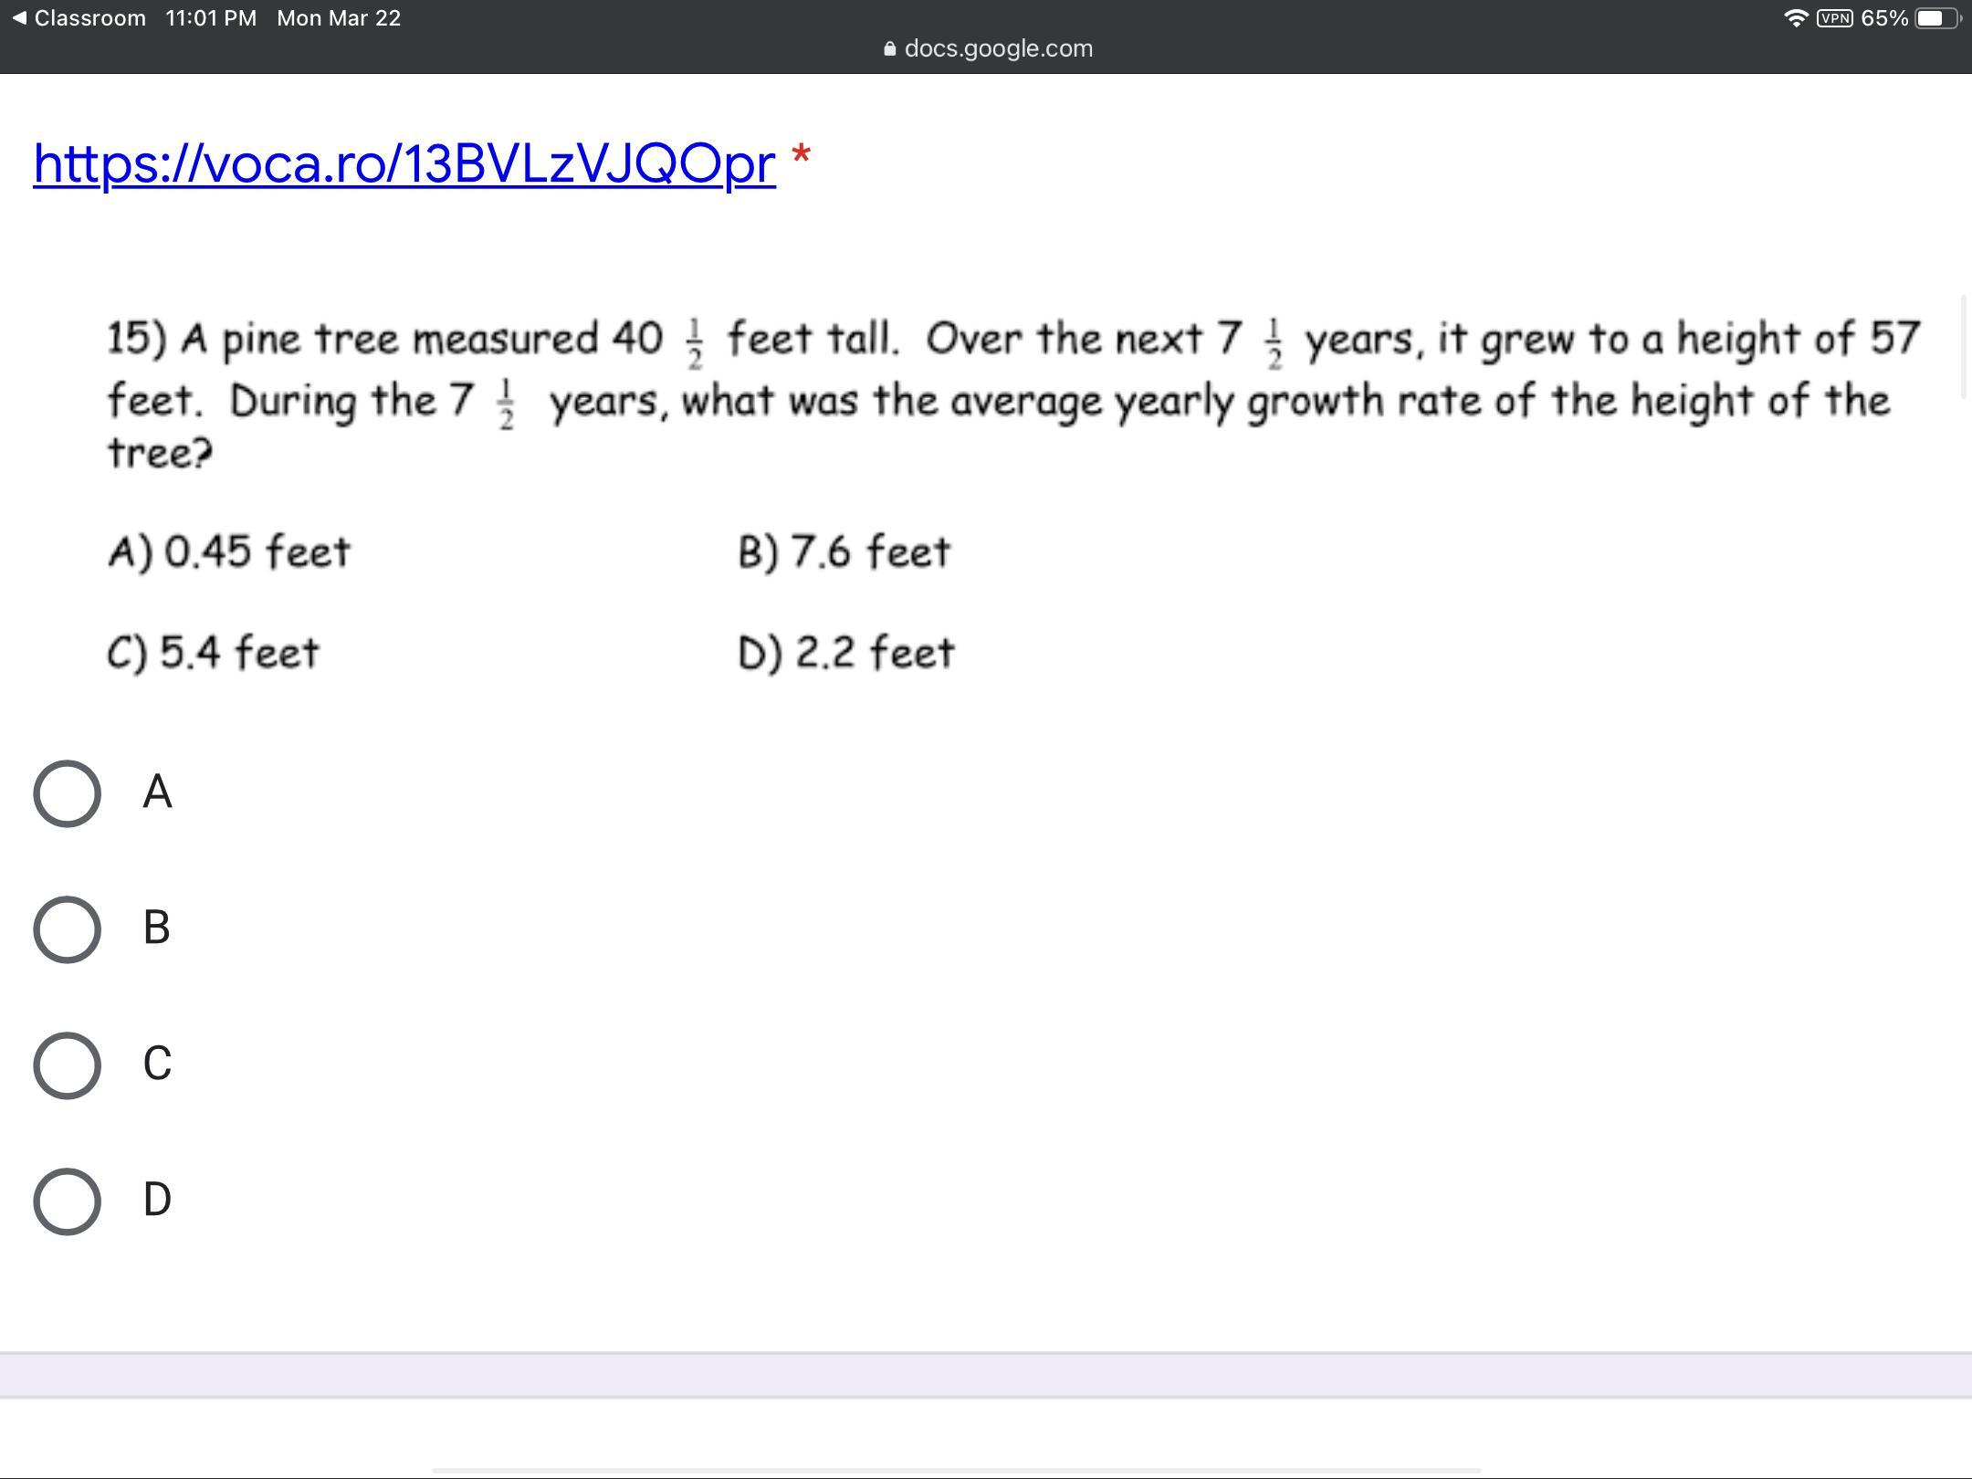Tap the Mon Mar 22 date
This screenshot has height=1479, width=1972.
click(339, 18)
